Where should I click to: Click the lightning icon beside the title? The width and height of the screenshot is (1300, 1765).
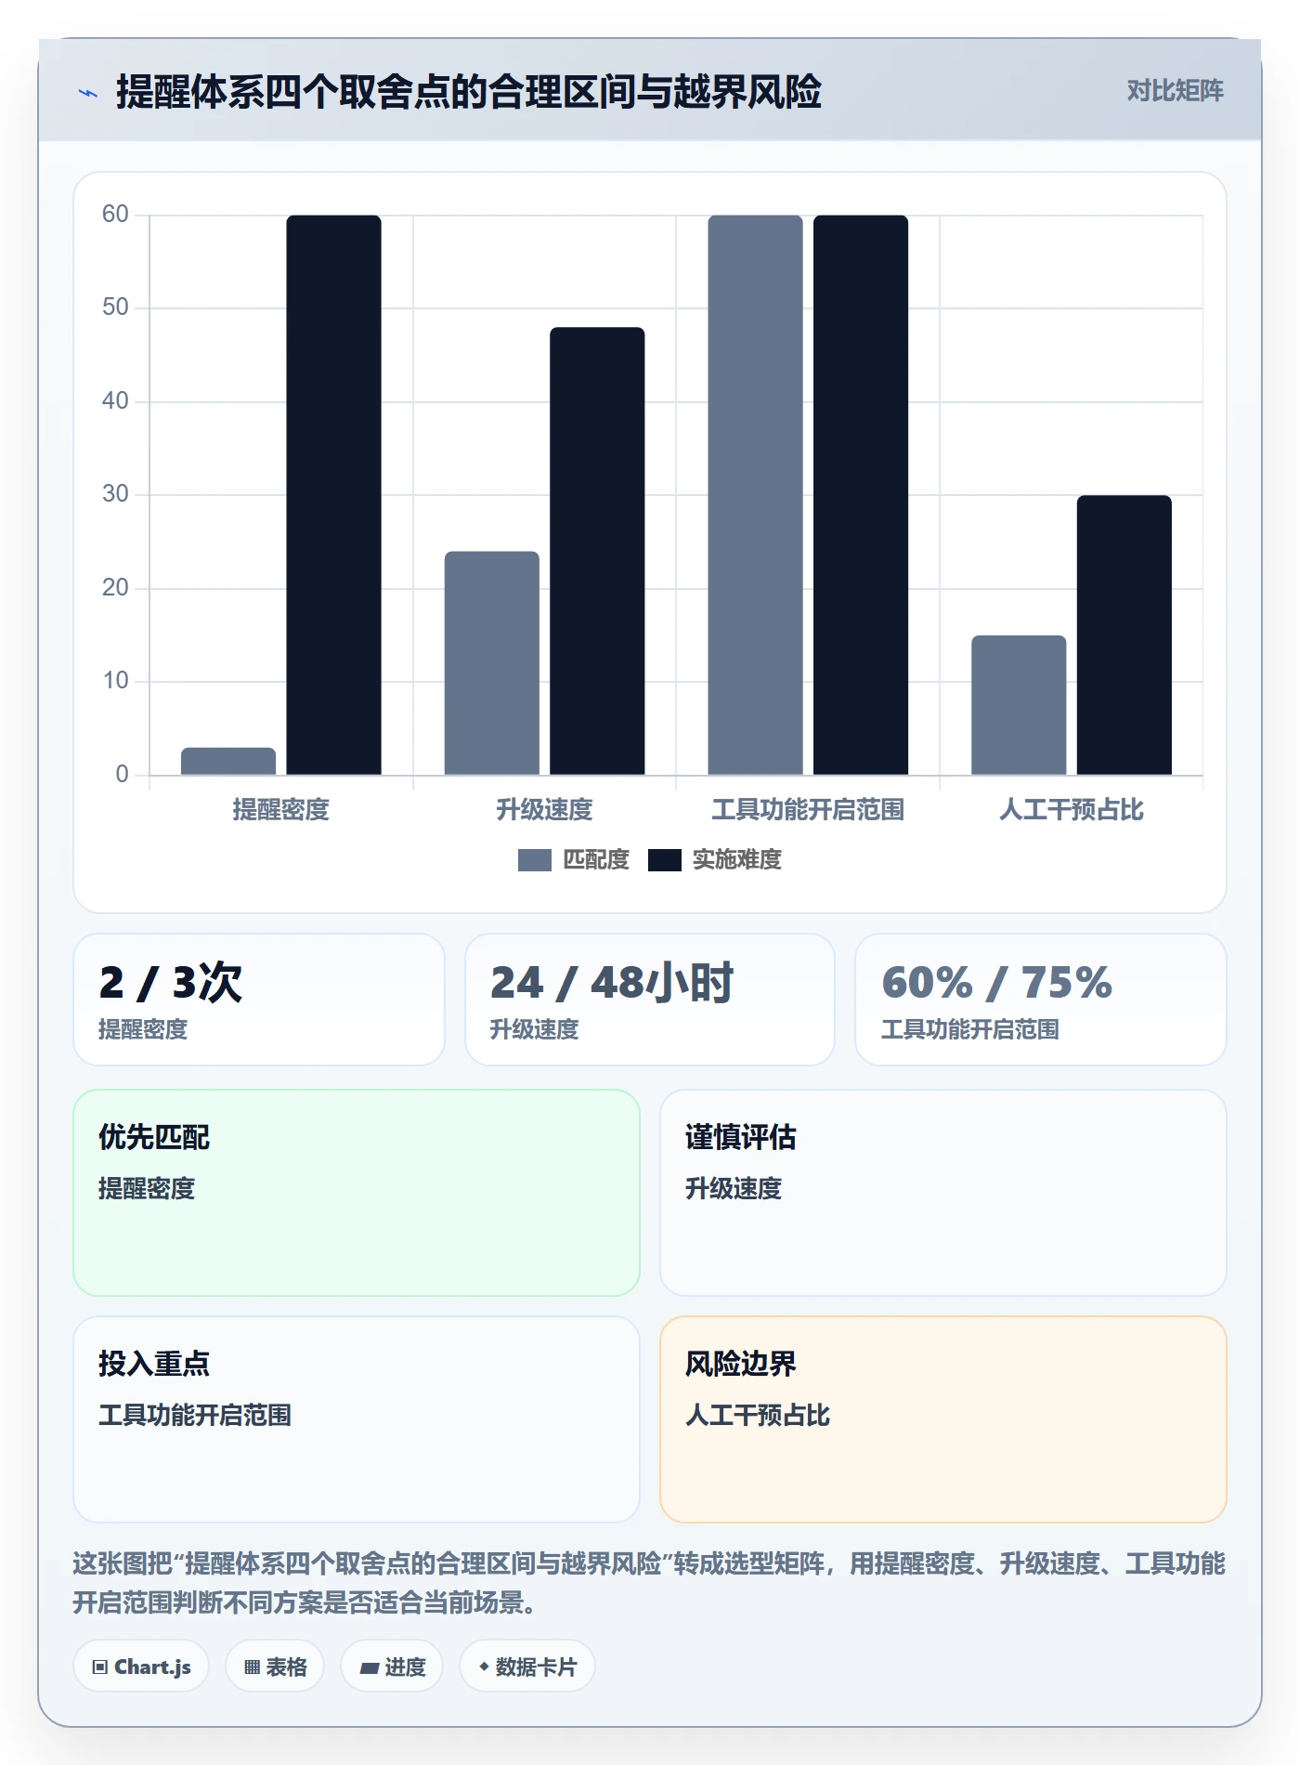coord(88,93)
